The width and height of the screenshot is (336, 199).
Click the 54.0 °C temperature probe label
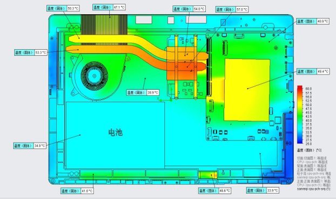pos(189,9)
